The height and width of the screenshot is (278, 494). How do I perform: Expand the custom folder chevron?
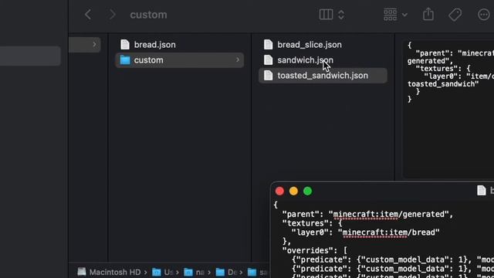pos(238,60)
